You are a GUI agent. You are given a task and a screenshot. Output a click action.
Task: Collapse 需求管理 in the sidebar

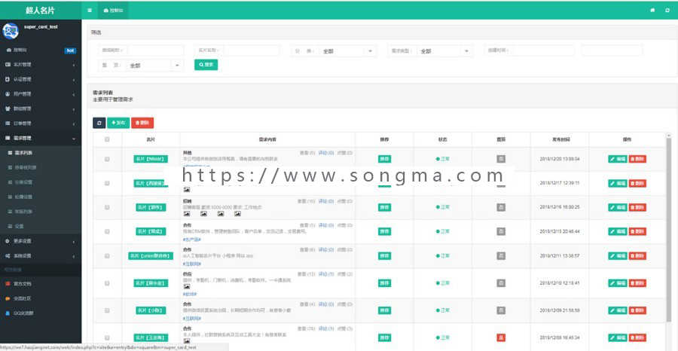(x=41, y=138)
